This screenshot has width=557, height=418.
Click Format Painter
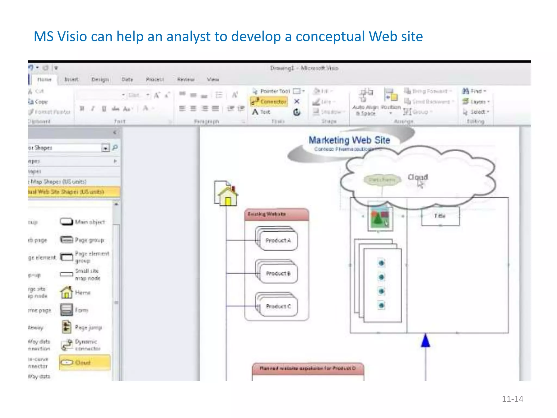tap(49, 112)
